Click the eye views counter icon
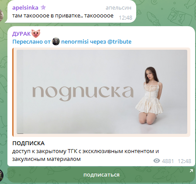Screen dimensions: 196x184 pyautogui.click(x=157, y=161)
